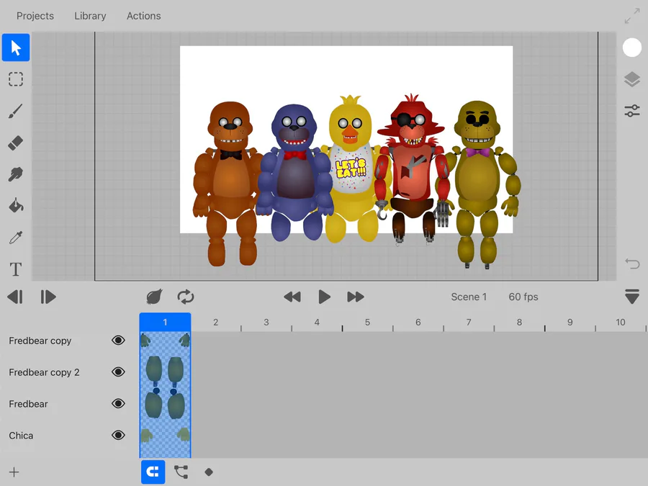The image size is (648, 486).
Task: Open the Layers panel icon
Action: coord(632,79)
